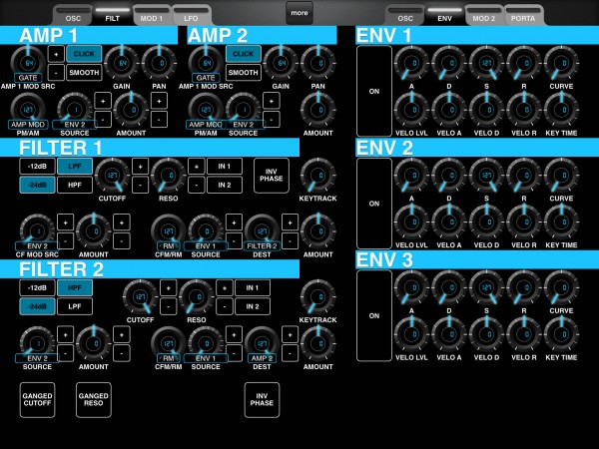Open FILTER 2 ENV 1 SOURCE selector

[x=206, y=358]
